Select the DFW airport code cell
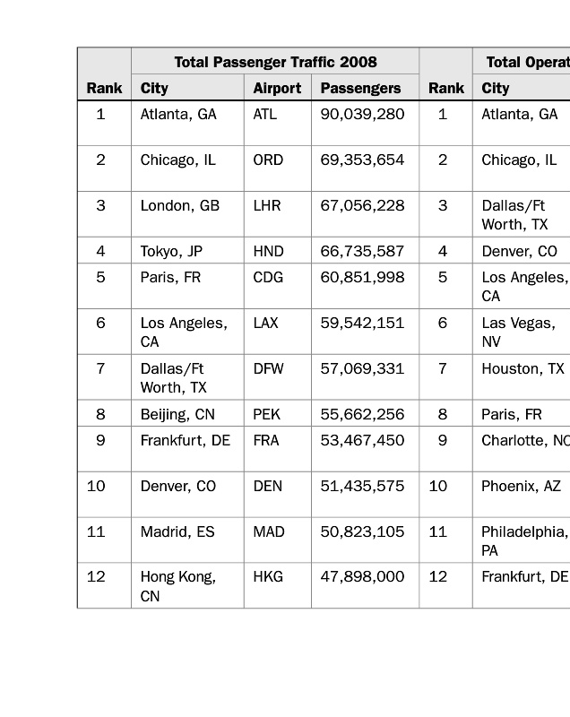This screenshot has height=717, width=570. click(268, 369)
